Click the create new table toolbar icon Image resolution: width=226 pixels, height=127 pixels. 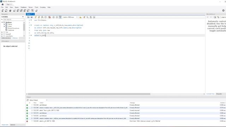pos(18,11)
